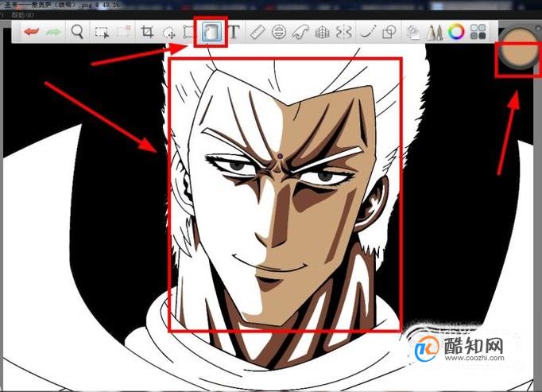This screenshot has height=392, width=542.
Task: Choose the Text tool
Action: 234,32
